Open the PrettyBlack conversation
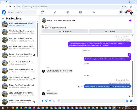The height and width of the screenshot is (110, 137). point(18,48)
